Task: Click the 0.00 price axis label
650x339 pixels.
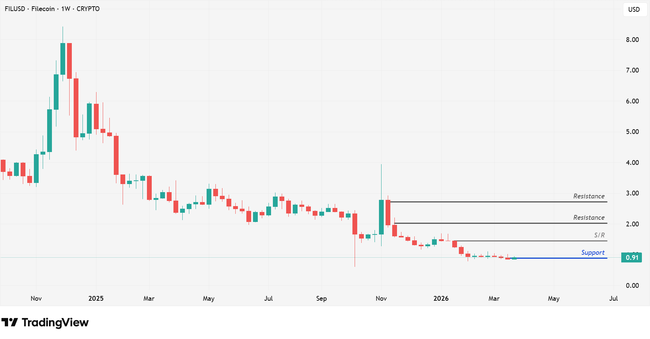Action: pyautogui.click(x=632, y=286)
